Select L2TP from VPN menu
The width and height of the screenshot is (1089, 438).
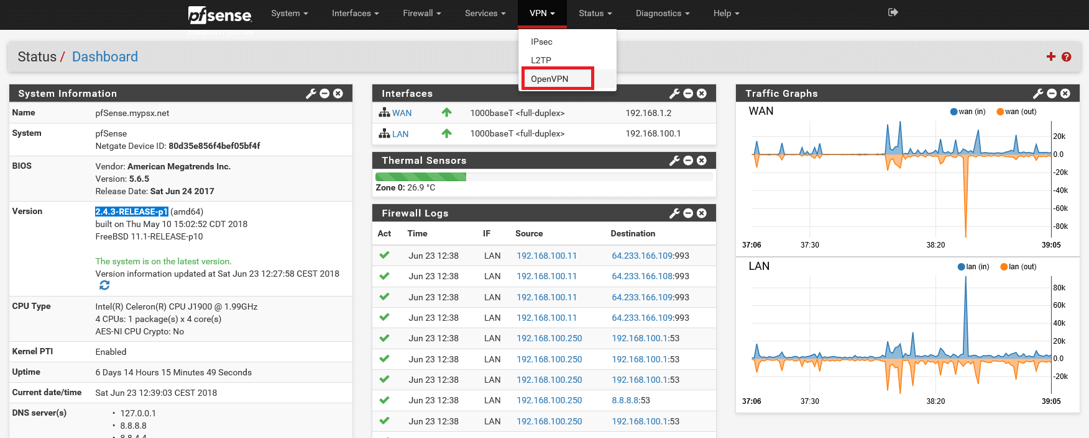(x=541, y=60)
